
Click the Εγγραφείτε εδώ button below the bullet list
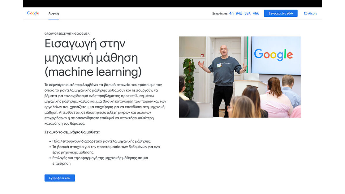coord(60,178)
